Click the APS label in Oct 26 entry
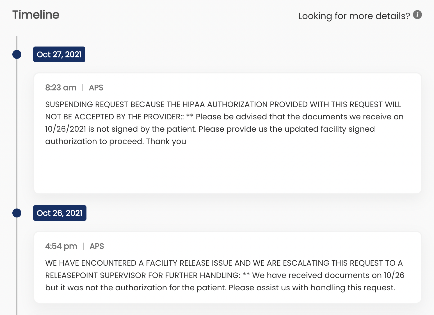This screenshot has height=315, width=434. 97,246
